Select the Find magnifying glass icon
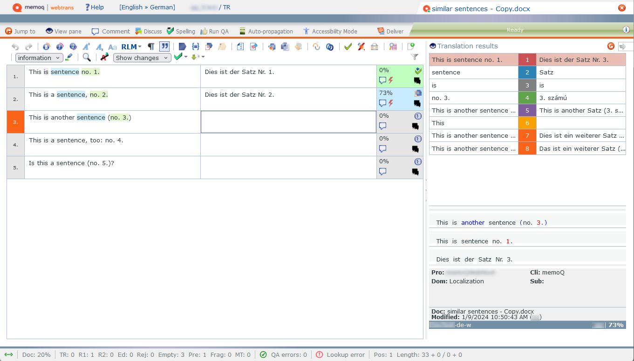Screen dimensions: 634x361 87,57
